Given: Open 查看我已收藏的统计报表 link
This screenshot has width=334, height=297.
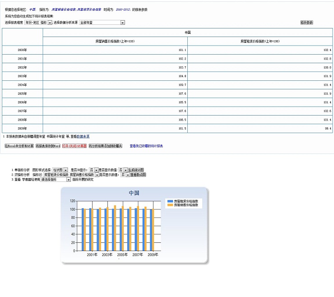Looking at the screenshot, I should pos(146,146).
